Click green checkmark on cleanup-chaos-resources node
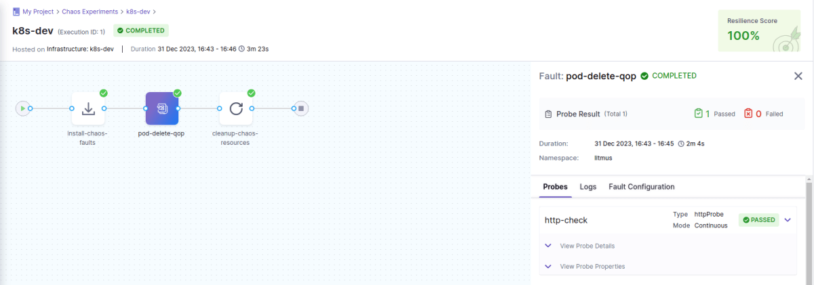Image resolution: width=814 pixels, height=285 pixels. click(x=251, y=93)
